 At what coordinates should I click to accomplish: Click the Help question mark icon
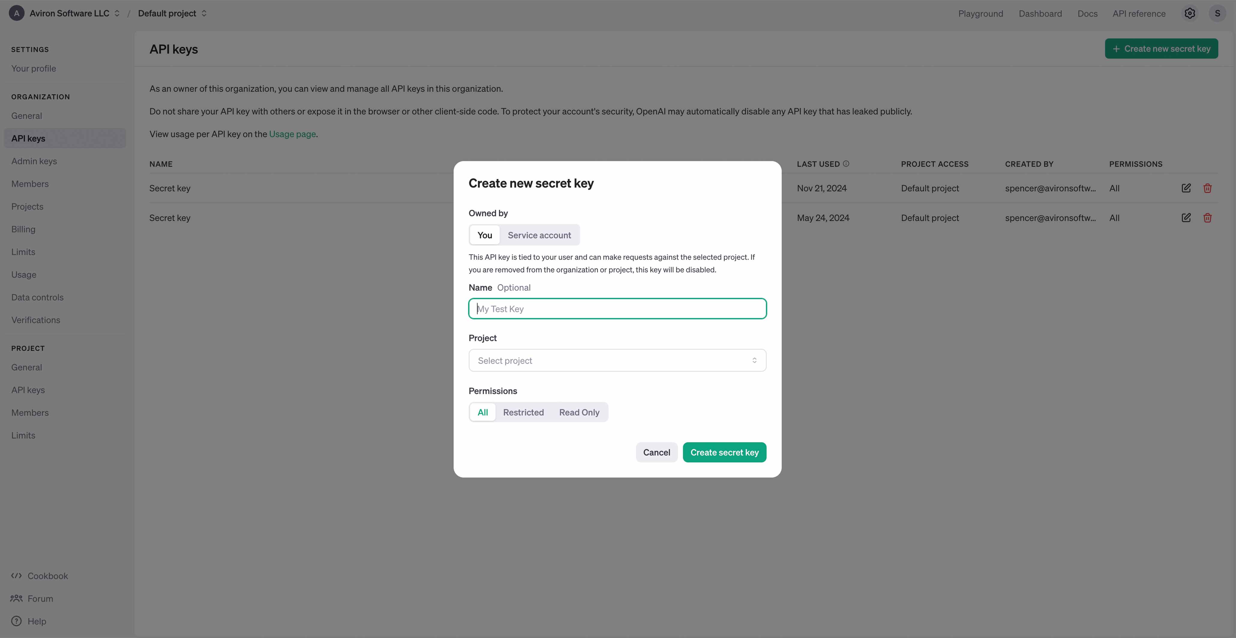16,621
